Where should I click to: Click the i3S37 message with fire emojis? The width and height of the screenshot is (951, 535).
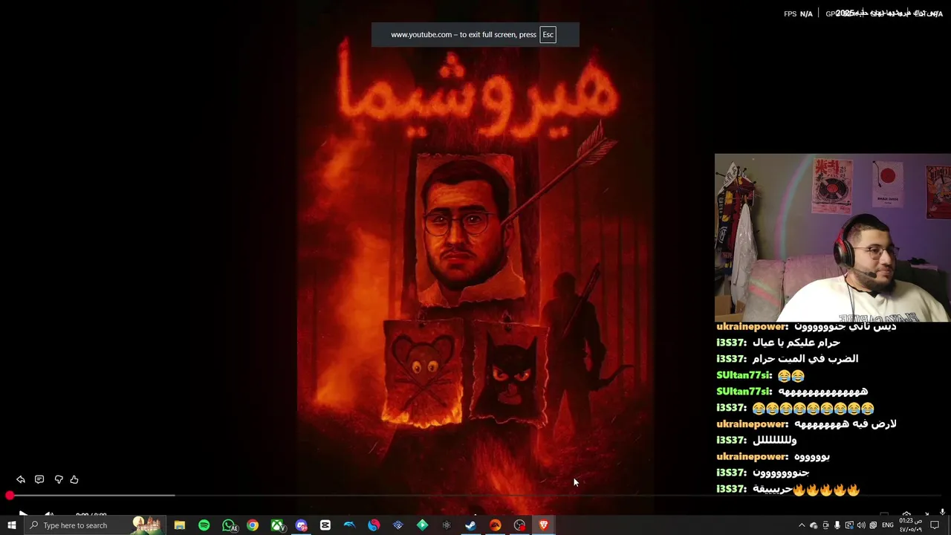(x=788, y=490)
